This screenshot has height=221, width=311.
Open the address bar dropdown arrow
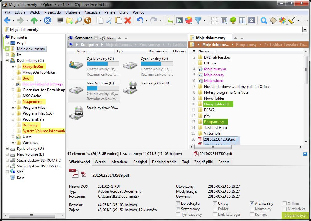click(305, 30)
